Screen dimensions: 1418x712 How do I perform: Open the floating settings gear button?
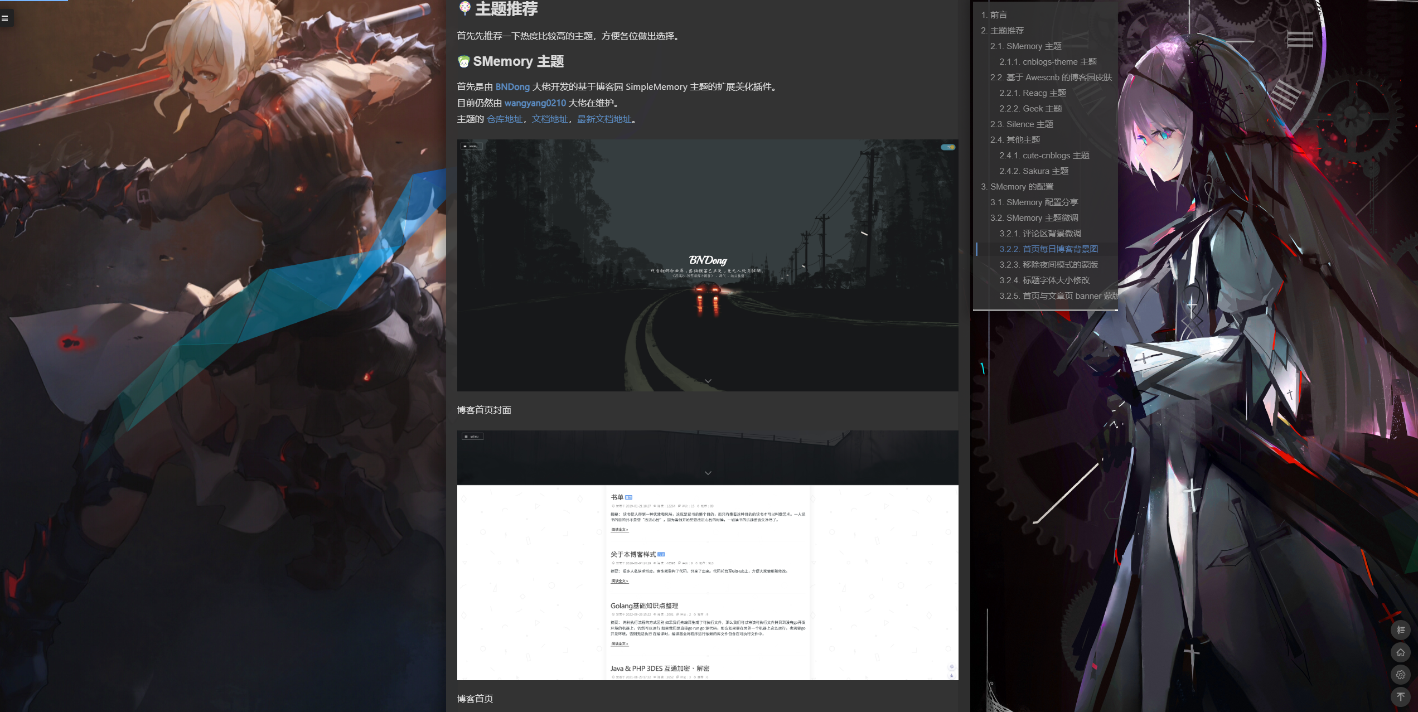click(1400, 675)
